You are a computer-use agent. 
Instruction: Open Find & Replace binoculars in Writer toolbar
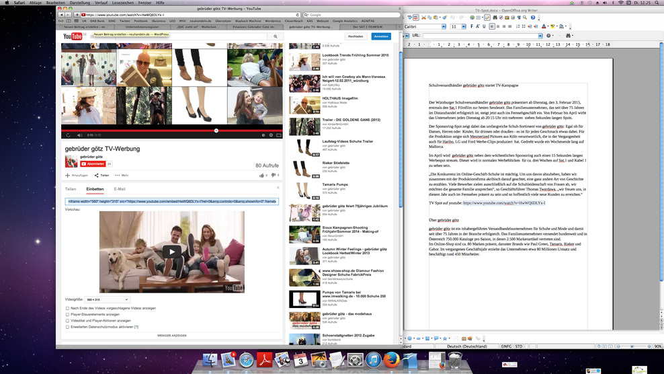(x=495, y=17)
